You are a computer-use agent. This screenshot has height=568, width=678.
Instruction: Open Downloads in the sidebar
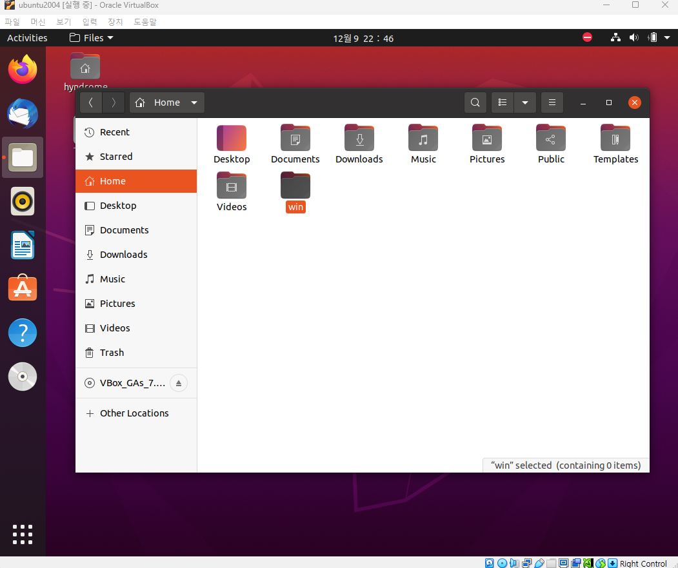click(x=136, y=255)
